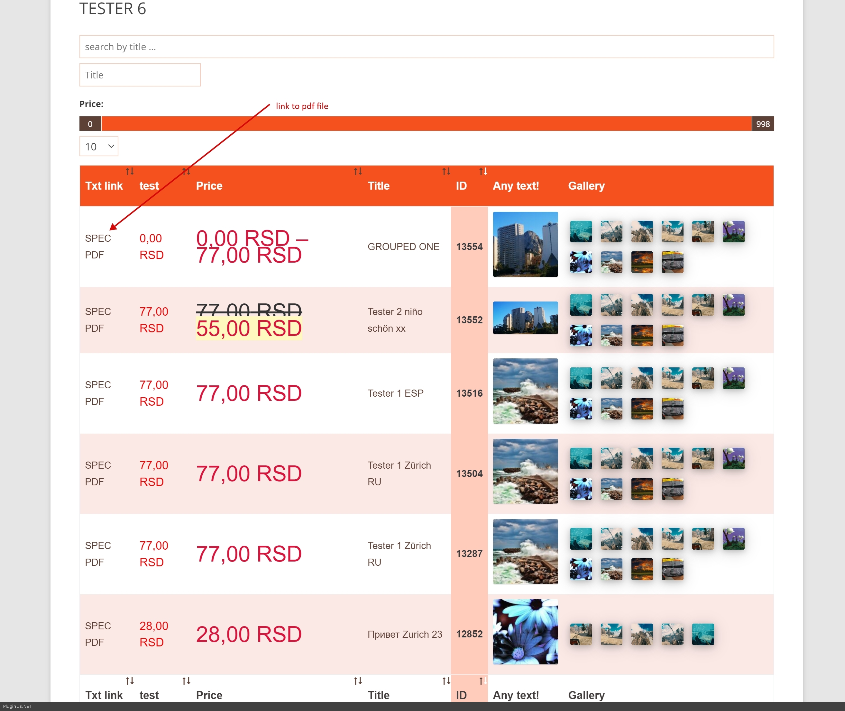Click the price slider maximum handle 998
The width and height of the screenshot is (845, 711).
[762, 124]
